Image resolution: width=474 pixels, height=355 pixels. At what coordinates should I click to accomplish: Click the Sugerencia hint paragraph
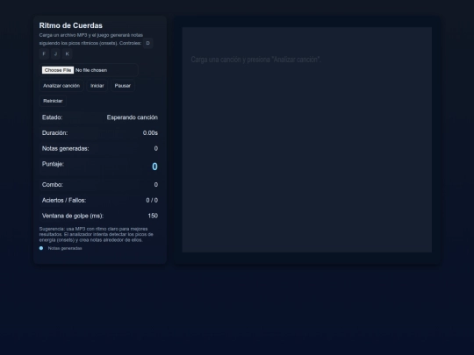[97, 234]
